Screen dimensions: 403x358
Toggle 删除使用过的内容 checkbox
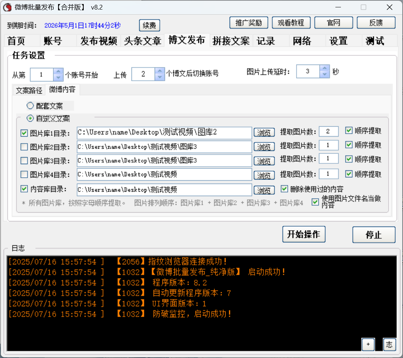click(284, 189)
